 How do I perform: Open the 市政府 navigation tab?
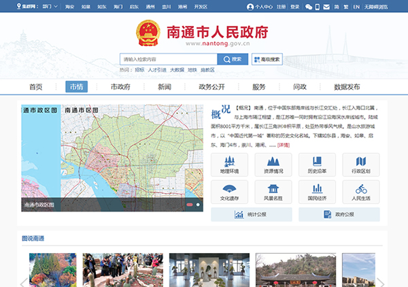(x=120, y=87)
